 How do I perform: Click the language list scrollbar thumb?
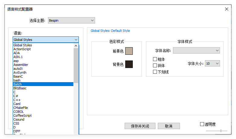(76, 66)
